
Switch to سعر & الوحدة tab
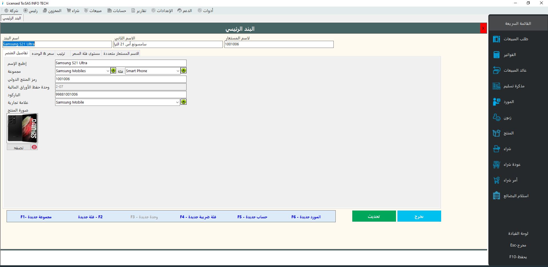tap(43, 53)
